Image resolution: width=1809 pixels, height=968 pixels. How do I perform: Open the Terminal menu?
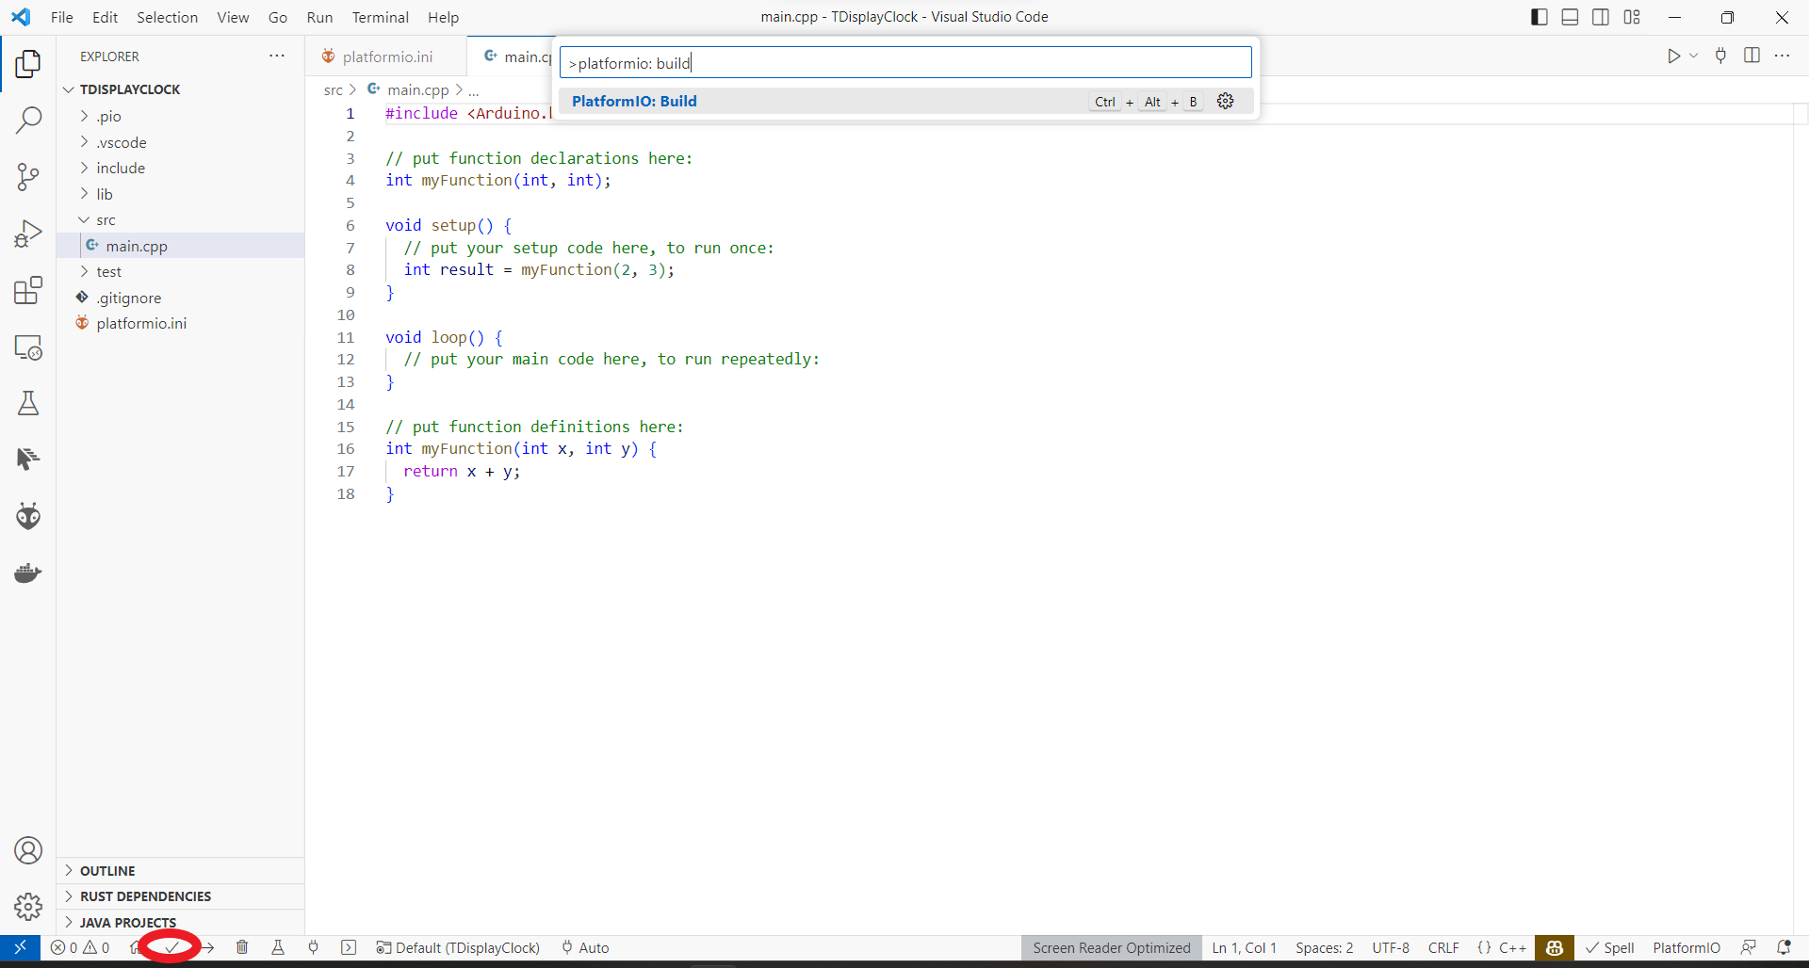pyautogui.click(x=380, y=17)
